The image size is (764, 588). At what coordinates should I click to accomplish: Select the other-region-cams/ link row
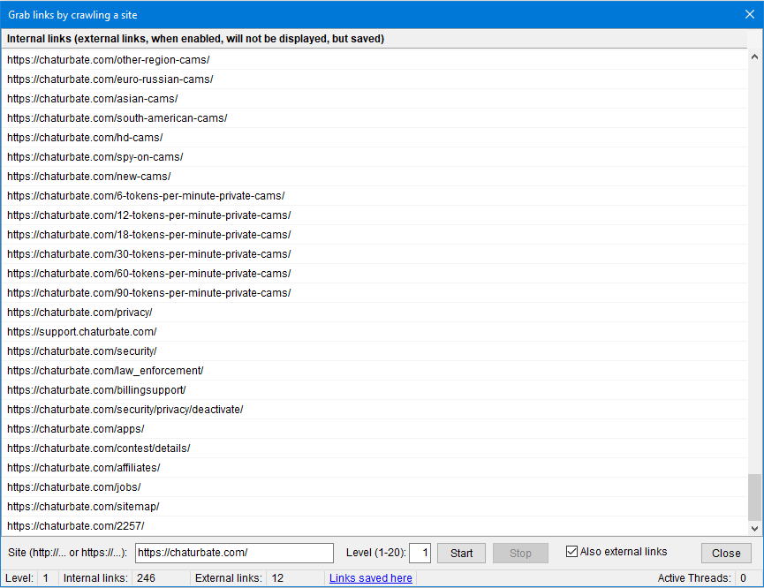pyautogui.click(x=374, y=60)
